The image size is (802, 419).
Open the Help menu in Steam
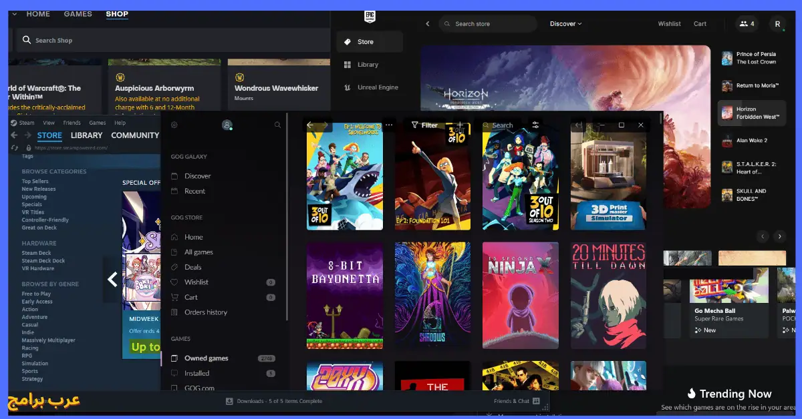(120, 123)
